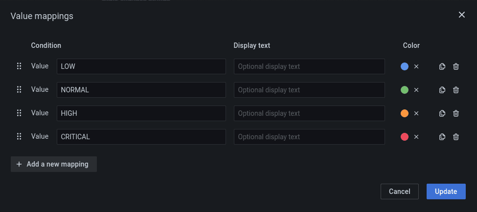The height and width of the screenshot is (212, 477).
Task: Pick the green color swatch for NORMAL
Action: coord(405,90)
